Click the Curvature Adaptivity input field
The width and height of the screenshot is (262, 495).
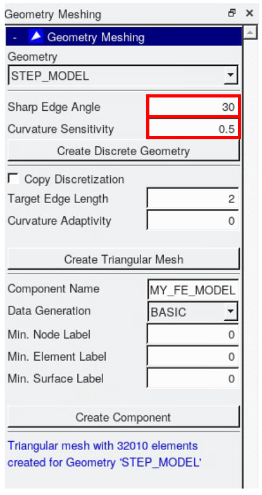192,220
